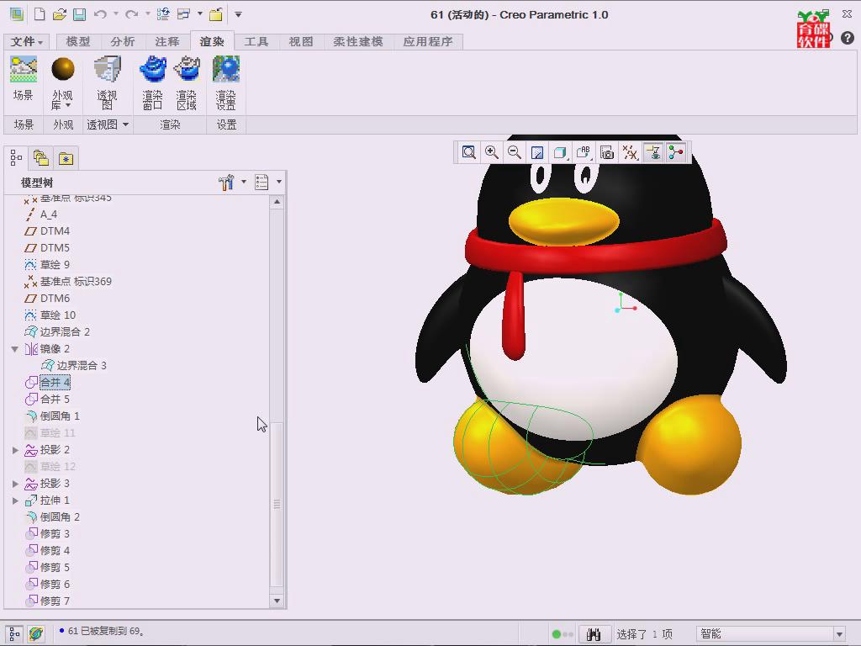Switch to the Folder Browser navigator tab

coord(41,159)
